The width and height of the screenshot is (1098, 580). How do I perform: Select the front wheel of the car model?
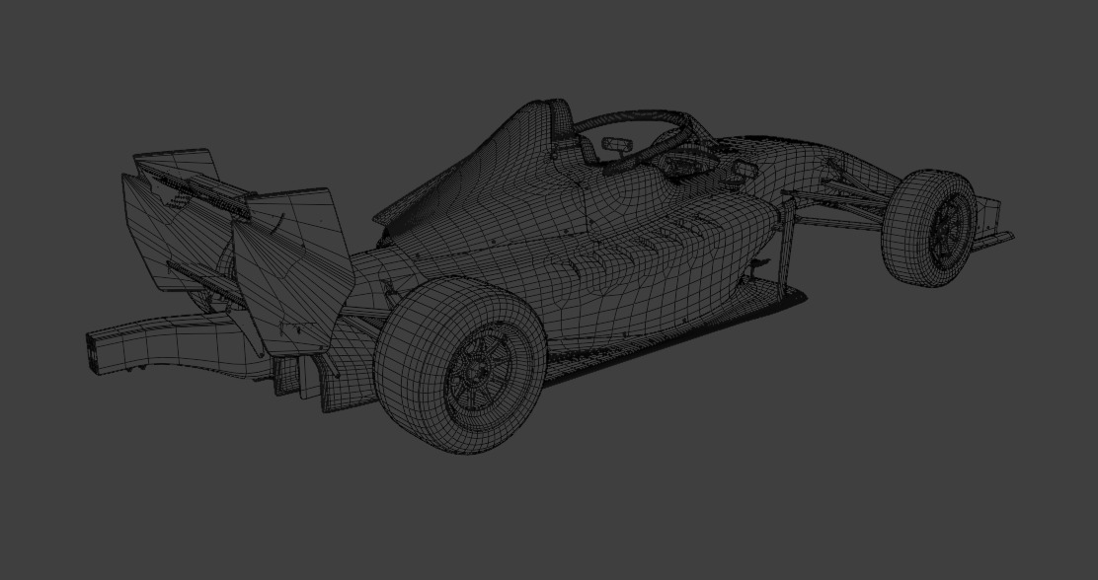click(x=929, y=228)
